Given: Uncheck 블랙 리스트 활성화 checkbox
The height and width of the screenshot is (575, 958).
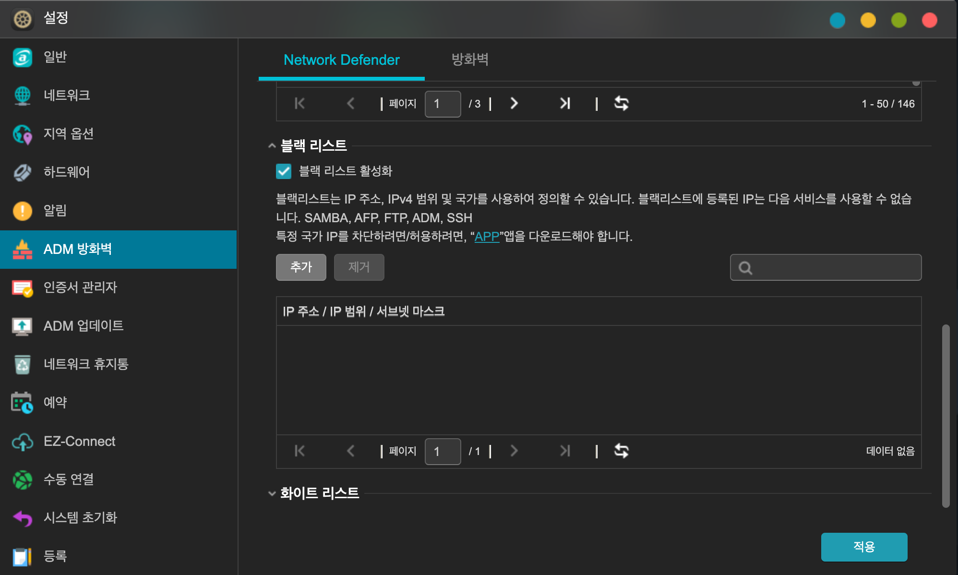Looking at the screenshot, I should click(284, 171).
